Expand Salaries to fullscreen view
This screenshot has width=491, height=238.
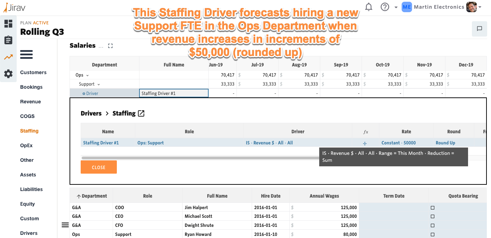click(110, 46)
